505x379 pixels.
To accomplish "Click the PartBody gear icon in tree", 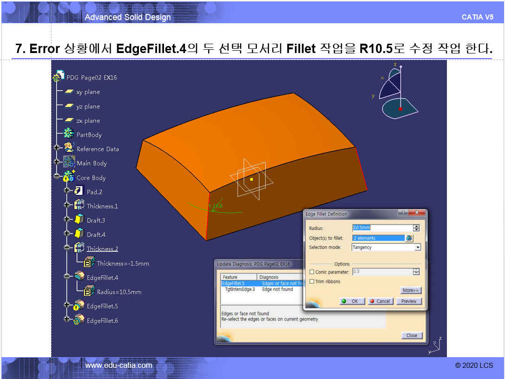I will 69,134.
